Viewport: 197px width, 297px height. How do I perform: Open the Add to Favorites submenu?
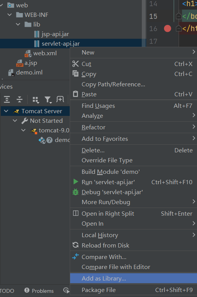pos(133,139)
